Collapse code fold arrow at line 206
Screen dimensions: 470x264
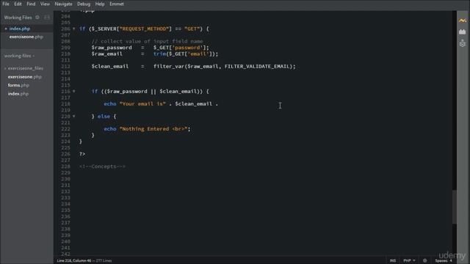coord(73,29)
